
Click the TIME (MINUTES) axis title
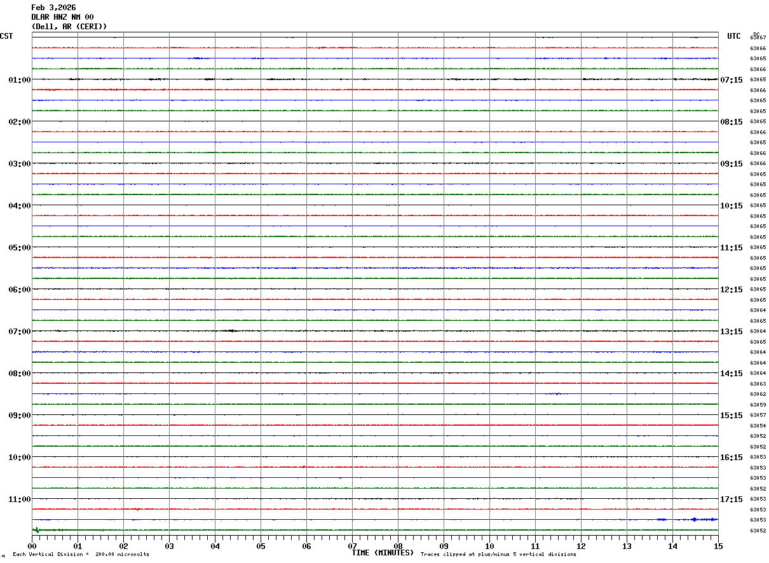pos(383,553)
